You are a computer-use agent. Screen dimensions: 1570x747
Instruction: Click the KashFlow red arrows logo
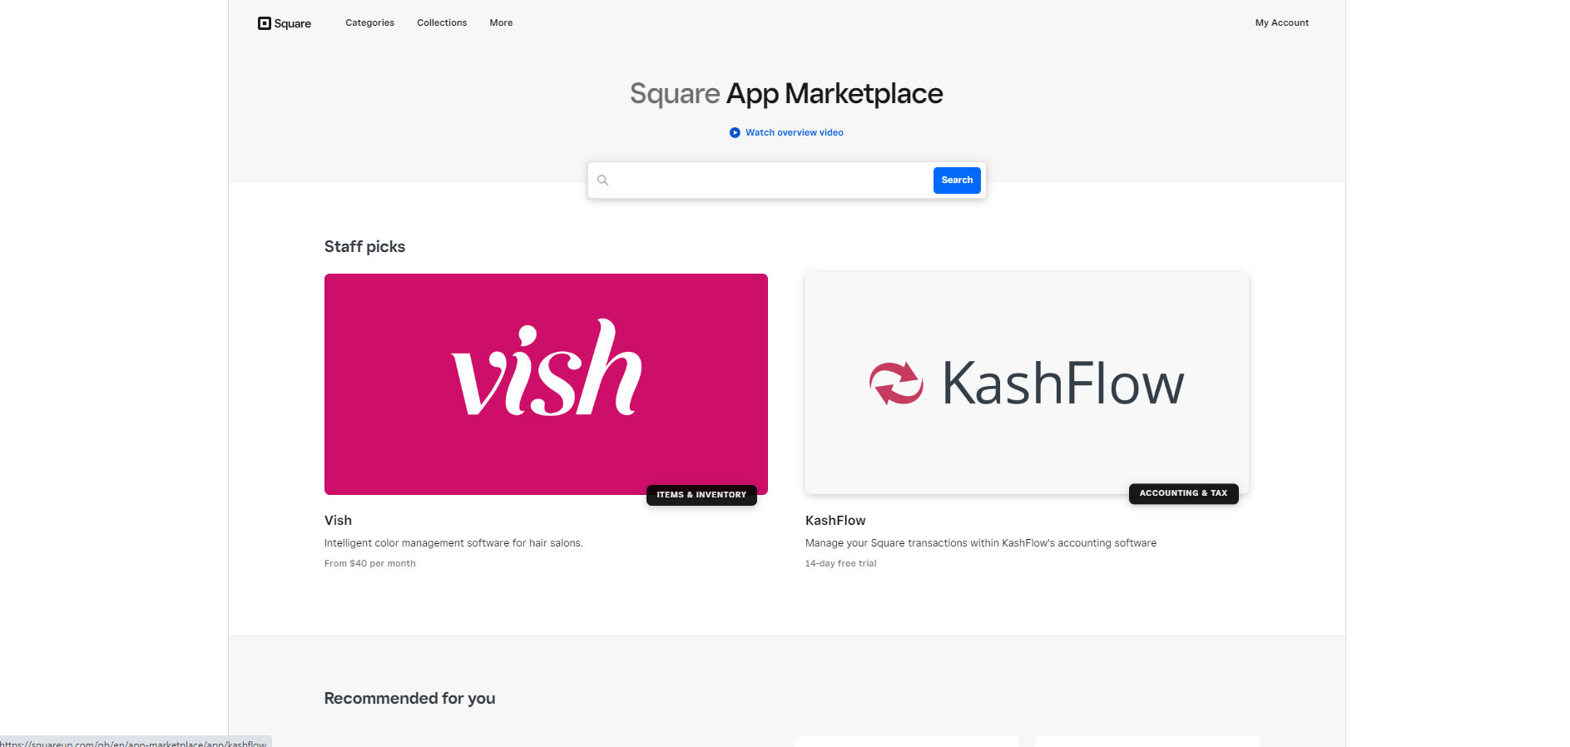click(896, 383)
